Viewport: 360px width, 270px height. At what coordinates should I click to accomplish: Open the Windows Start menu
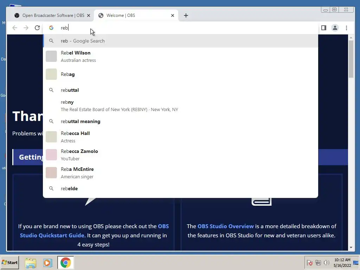pyautogui.click(x=9, y=262)
